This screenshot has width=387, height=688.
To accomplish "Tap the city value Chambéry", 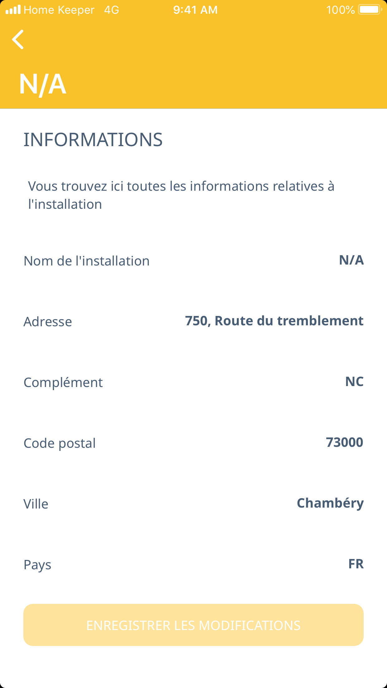I will (x=330, y=503).
